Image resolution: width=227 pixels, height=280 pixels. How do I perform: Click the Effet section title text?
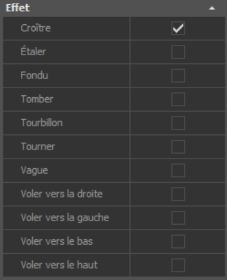point(18,8)
